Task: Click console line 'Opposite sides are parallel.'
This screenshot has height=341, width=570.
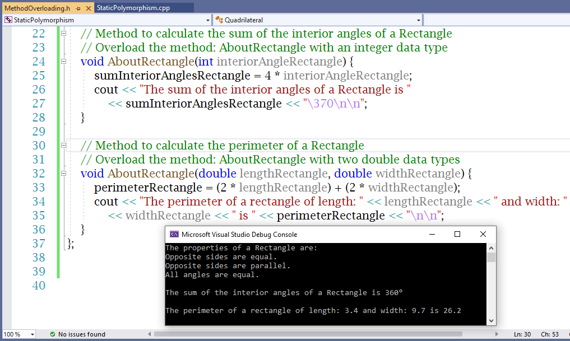Action: tap(228, 266)
